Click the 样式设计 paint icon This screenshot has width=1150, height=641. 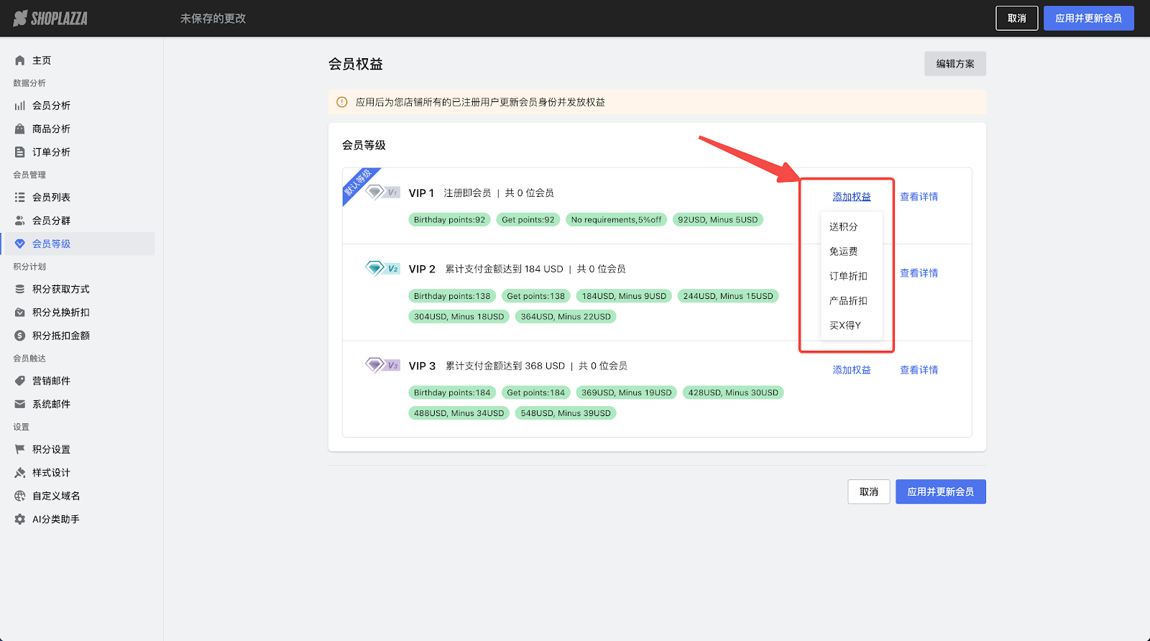[x=20, y=473]
